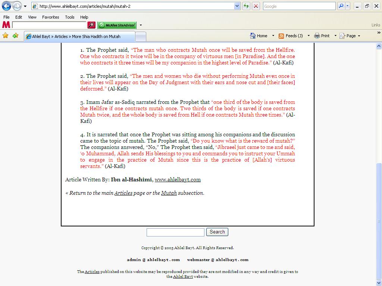Click the vertical scrollbar thumb
This screenshot has width=382, height=286.
(379, 221)
